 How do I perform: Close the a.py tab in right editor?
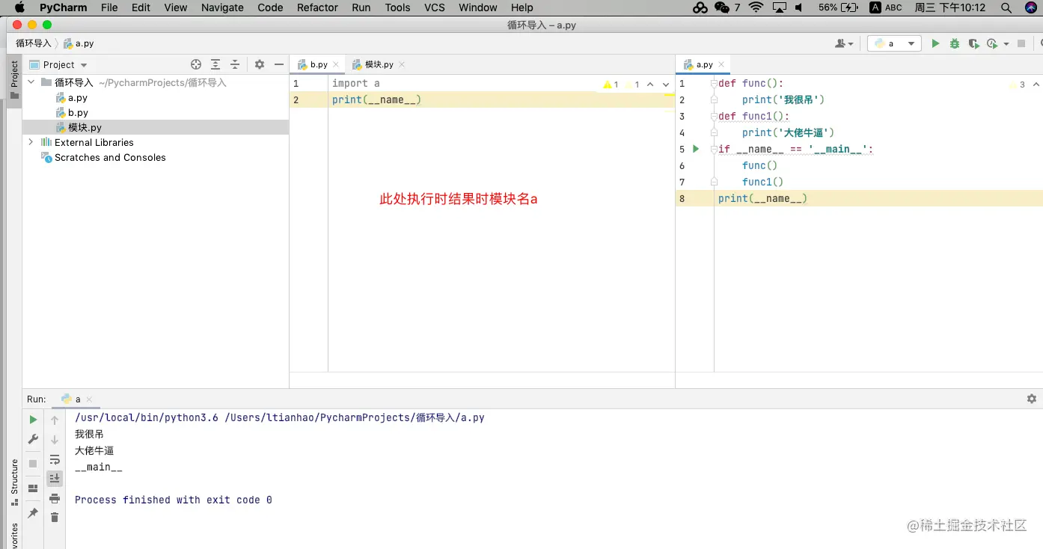pos(722,64)
